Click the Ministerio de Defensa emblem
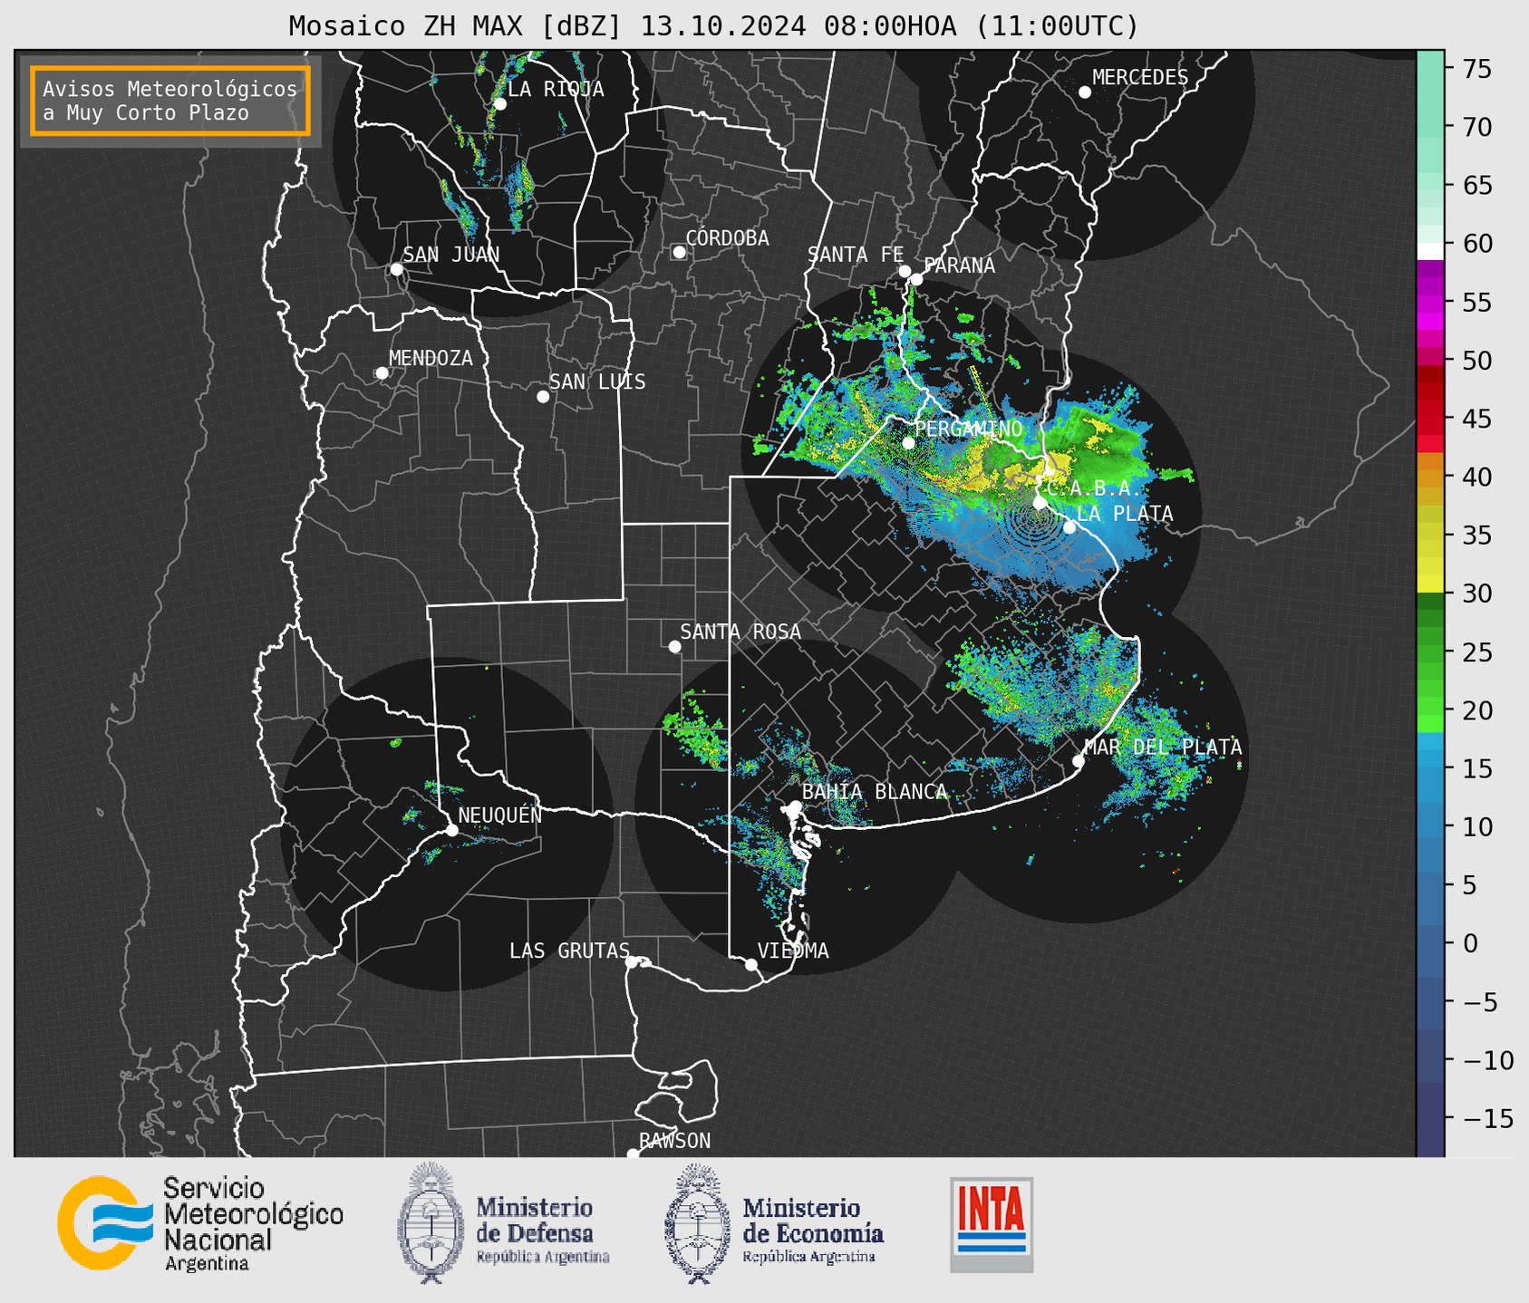The height and width of the screenshot is (1303, 1529). 431,1223
